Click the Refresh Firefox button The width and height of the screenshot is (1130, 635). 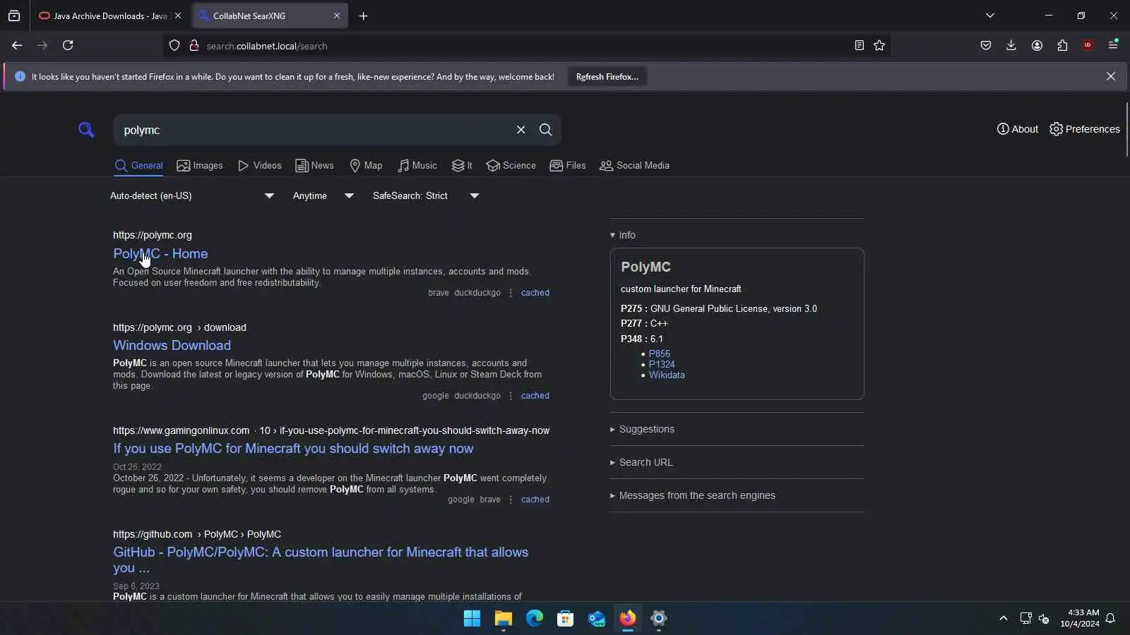pos(607,77)
